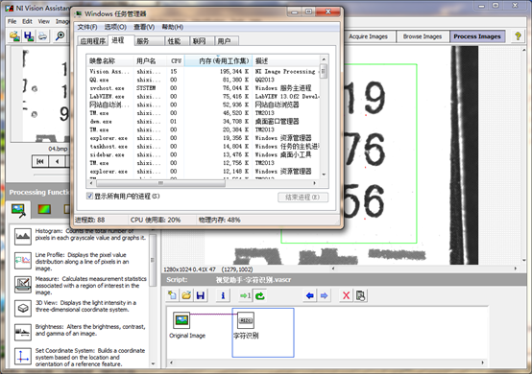The width and height of the screenshot is (532, 374).
Task: Switch to the Acquire Images mode
Action: 369,36
